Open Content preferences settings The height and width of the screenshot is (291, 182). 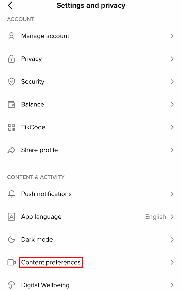[x=51, y=262]
